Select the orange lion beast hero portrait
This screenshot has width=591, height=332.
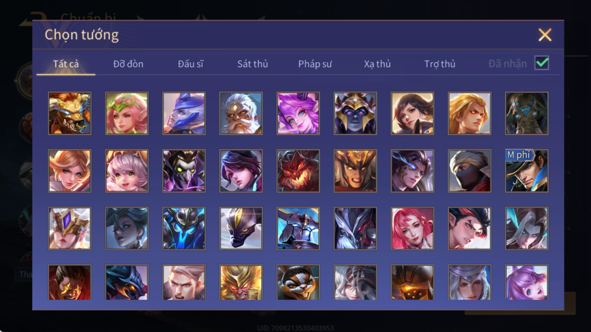point(70,114)
